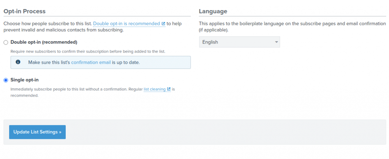
Task: Select the Single opt-in radio button
Action: click(6, 80)
